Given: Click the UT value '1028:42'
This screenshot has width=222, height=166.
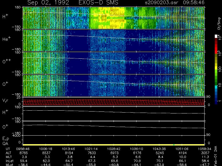Looking at the screenshot, I should pos(114,149).
